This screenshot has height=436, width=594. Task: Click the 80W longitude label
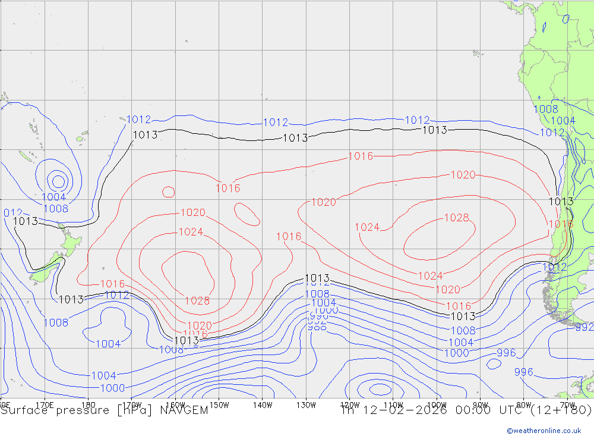point(524,405)
